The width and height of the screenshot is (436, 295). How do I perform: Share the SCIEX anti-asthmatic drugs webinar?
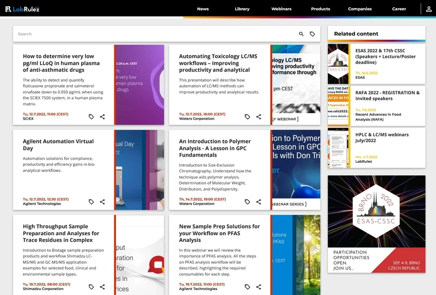(102, 117)
